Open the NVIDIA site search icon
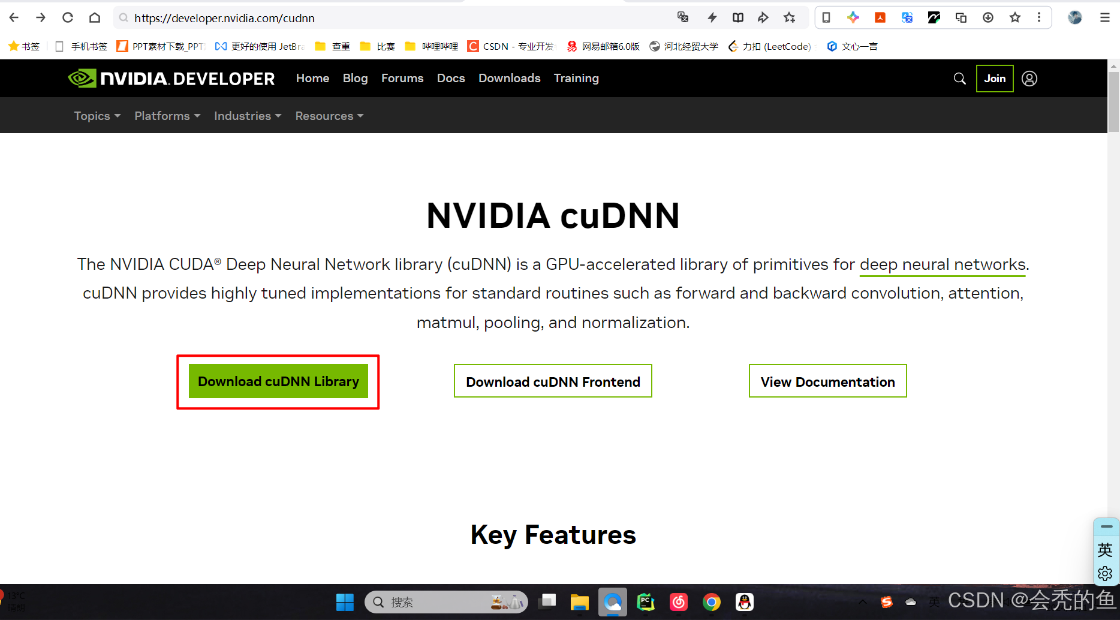 [960, 79]
